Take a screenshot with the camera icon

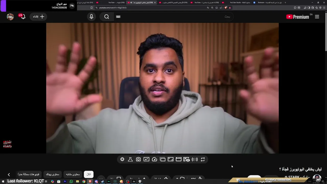point(138,159)
